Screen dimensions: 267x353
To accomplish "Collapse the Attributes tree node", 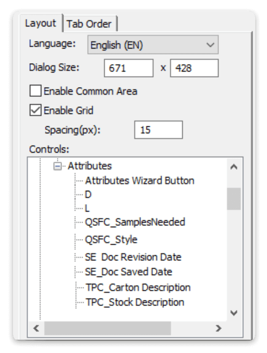I will 57,166.
